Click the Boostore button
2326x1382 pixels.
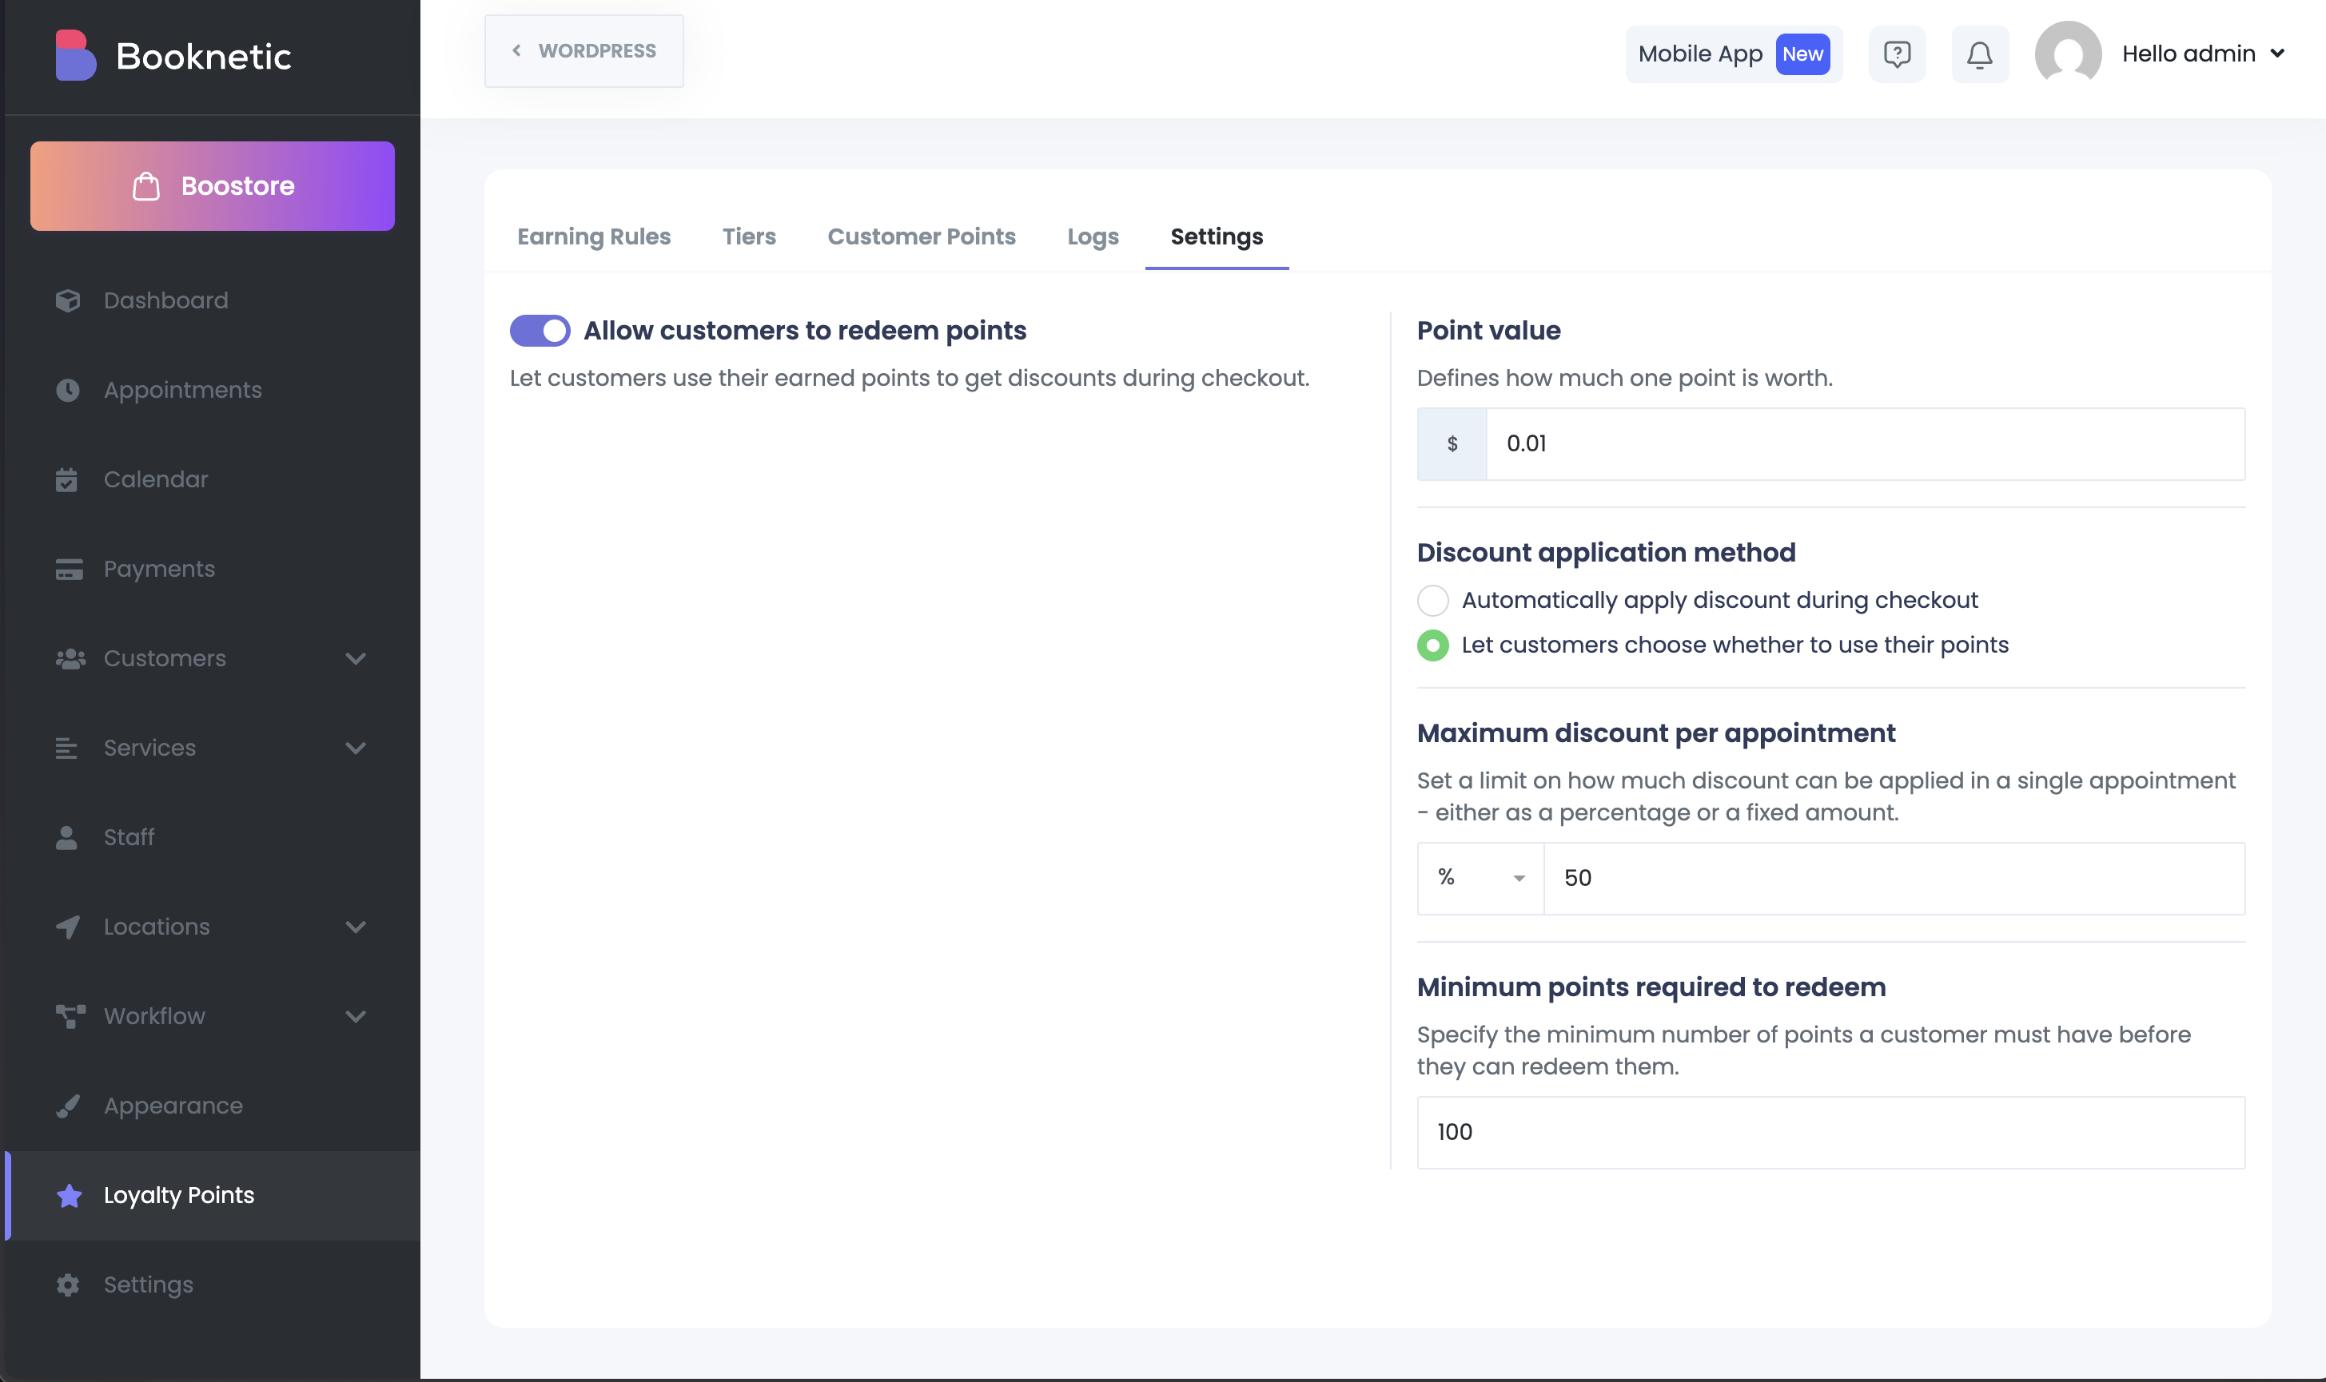click(x=213, y=186)
